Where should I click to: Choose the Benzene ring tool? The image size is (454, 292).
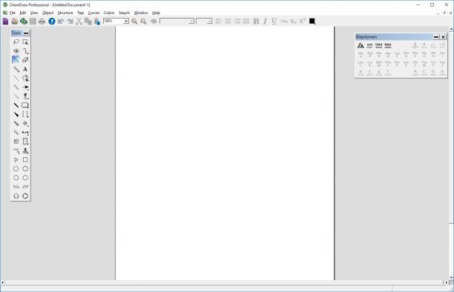(x=25, y=196)
